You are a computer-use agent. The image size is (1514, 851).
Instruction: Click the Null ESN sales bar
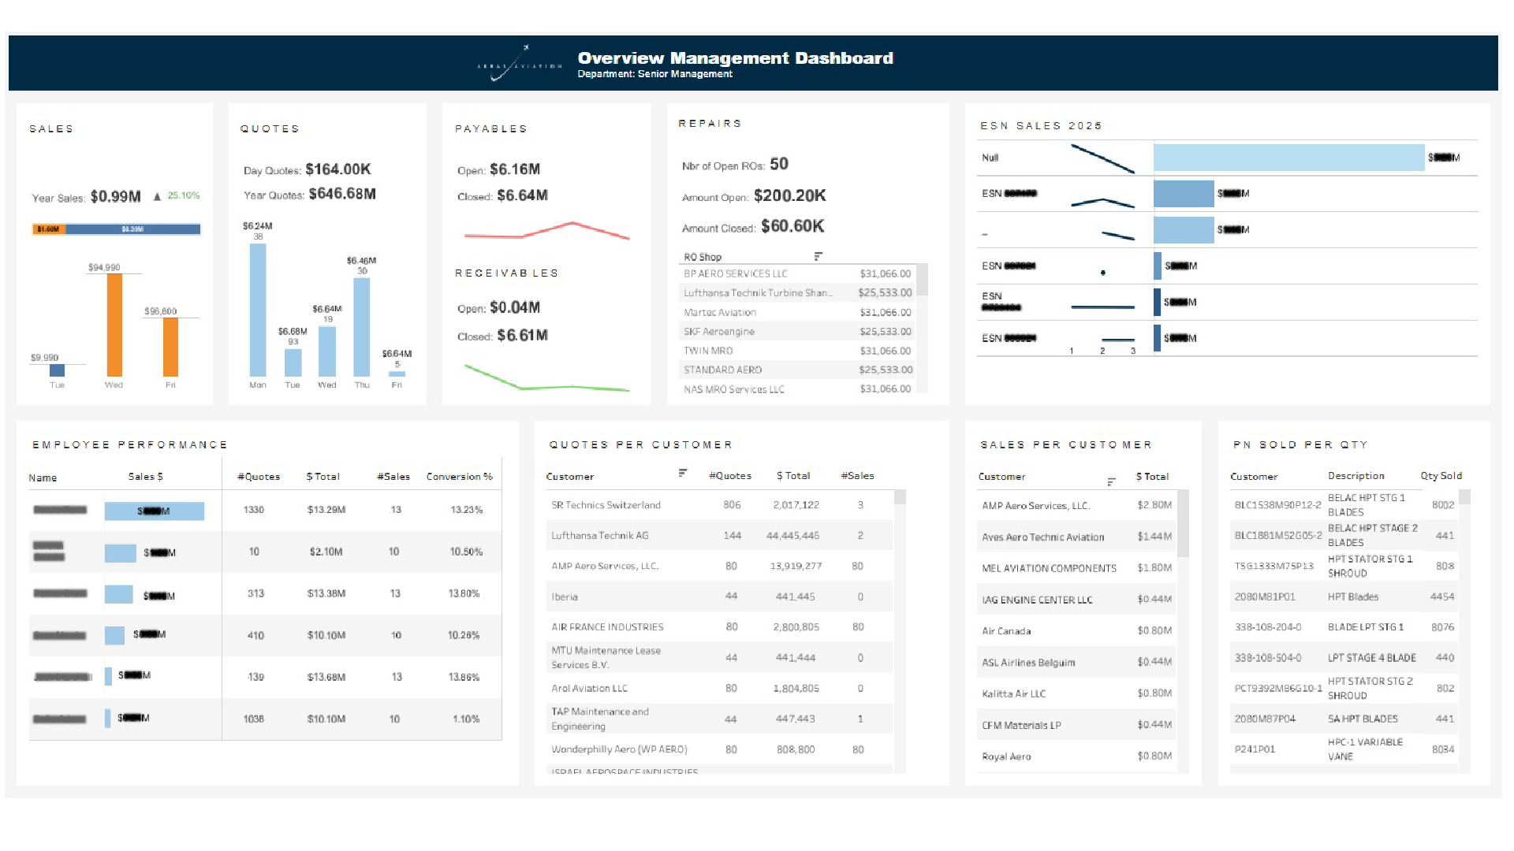pos(1288,158)
